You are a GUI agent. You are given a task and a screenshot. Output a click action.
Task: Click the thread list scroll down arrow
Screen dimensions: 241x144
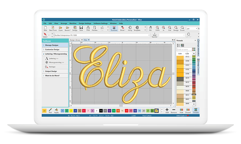tap(194, 104)
